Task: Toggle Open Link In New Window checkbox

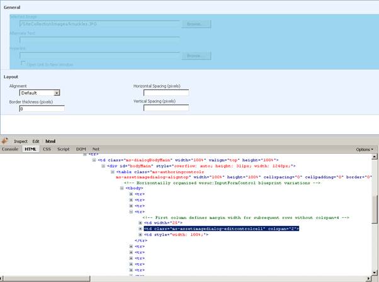Action: [23, 64]
